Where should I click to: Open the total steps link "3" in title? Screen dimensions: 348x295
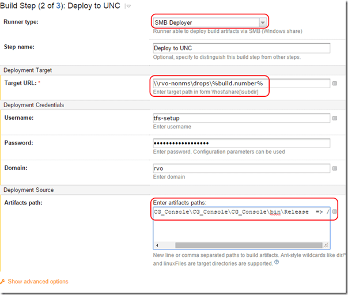point(56,6)
